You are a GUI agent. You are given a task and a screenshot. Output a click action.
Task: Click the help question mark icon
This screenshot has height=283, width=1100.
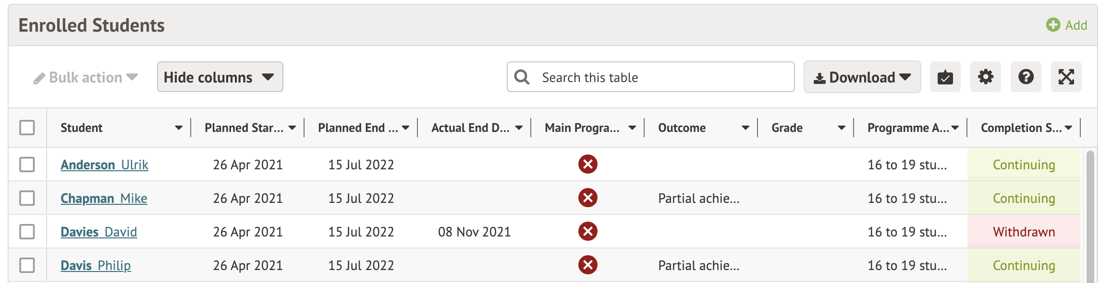coord(1026,77)
